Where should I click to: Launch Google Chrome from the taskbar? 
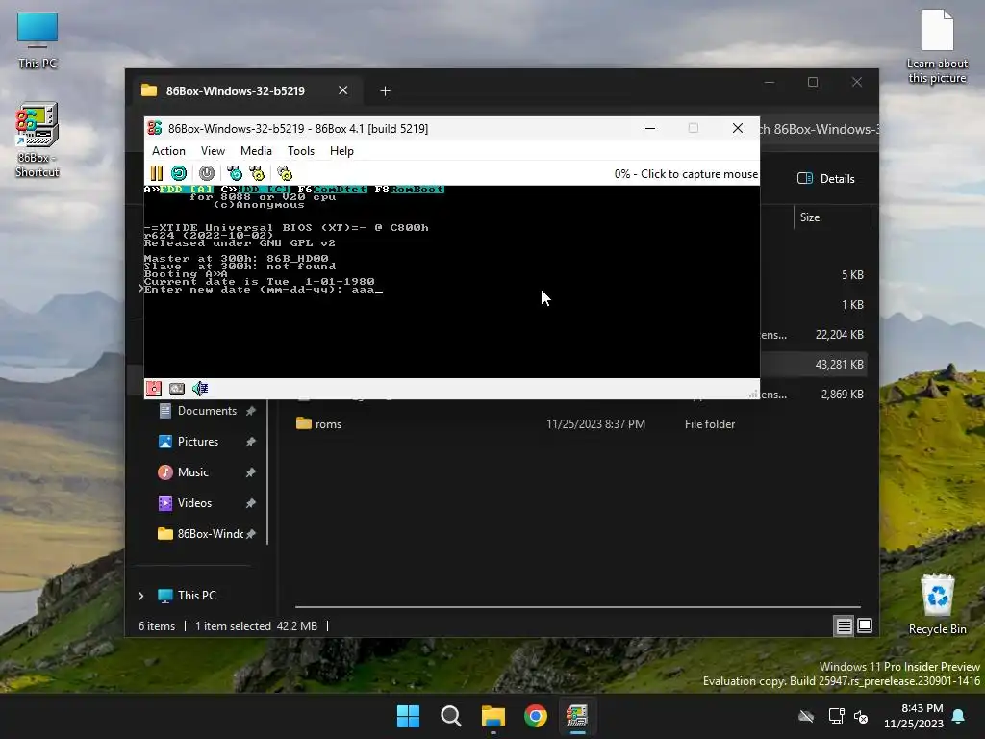(x=536, y=716)
